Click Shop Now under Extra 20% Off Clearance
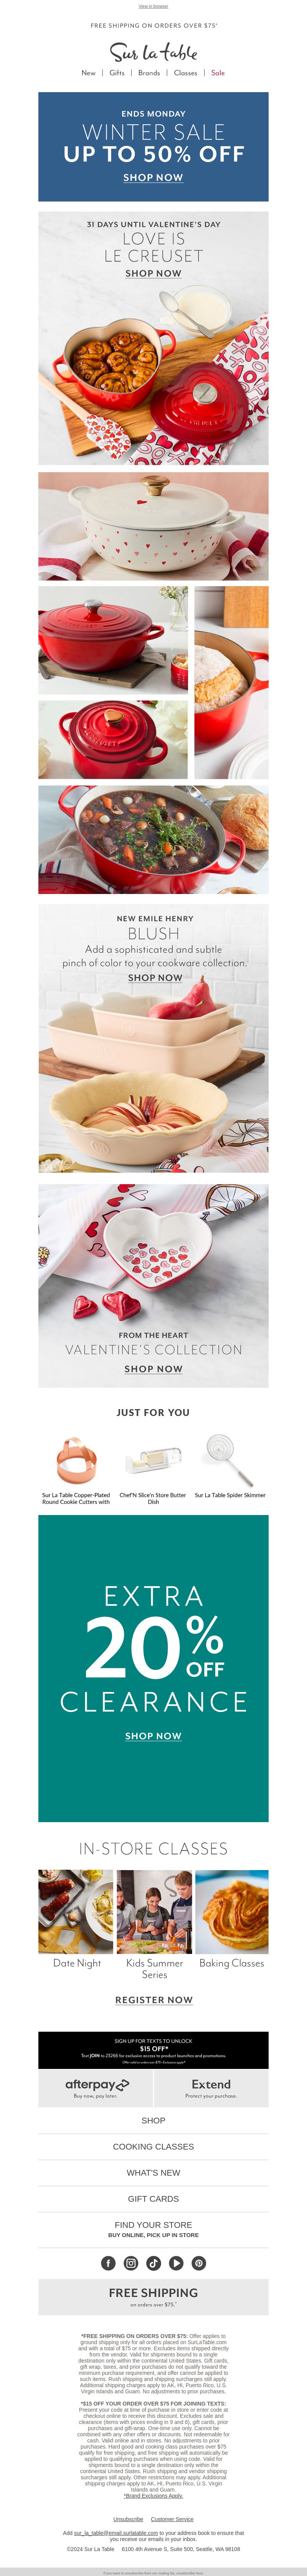The image size is (307, 2576). click(x=153, y=1736)
